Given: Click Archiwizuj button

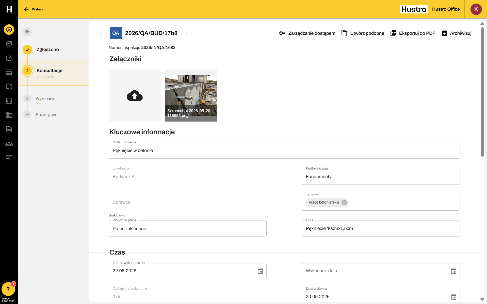Looking at the screenshot, I should point(456,33).
